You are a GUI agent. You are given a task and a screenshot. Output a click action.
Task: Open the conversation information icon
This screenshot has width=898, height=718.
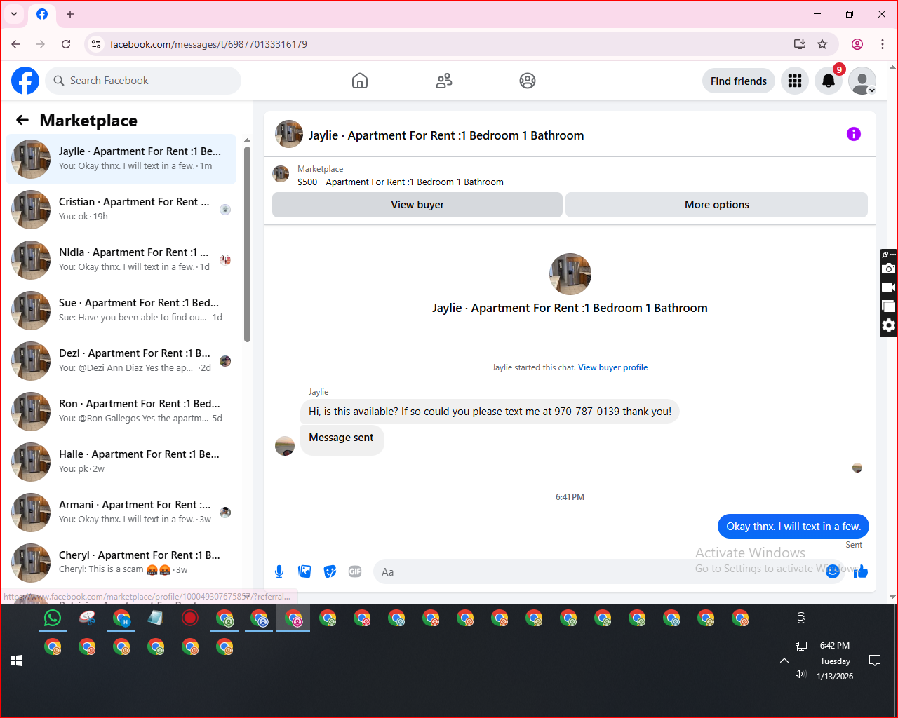[x=854, y=134]
